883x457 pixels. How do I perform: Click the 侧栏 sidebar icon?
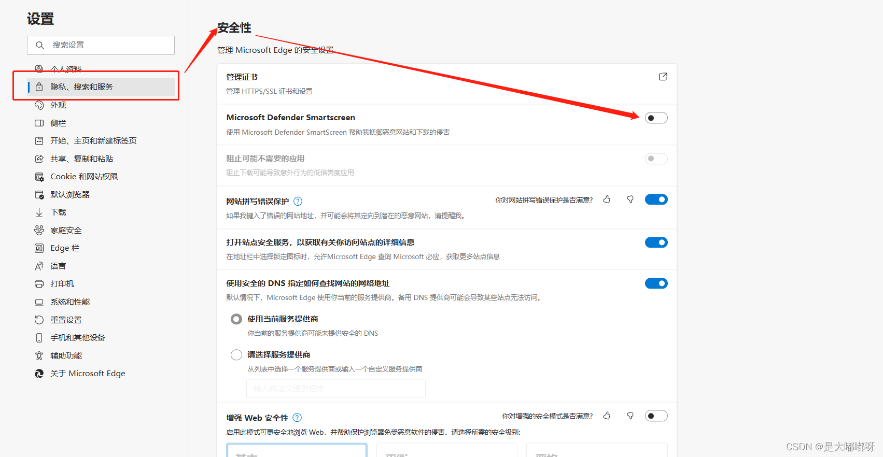(x=39, y=123)
